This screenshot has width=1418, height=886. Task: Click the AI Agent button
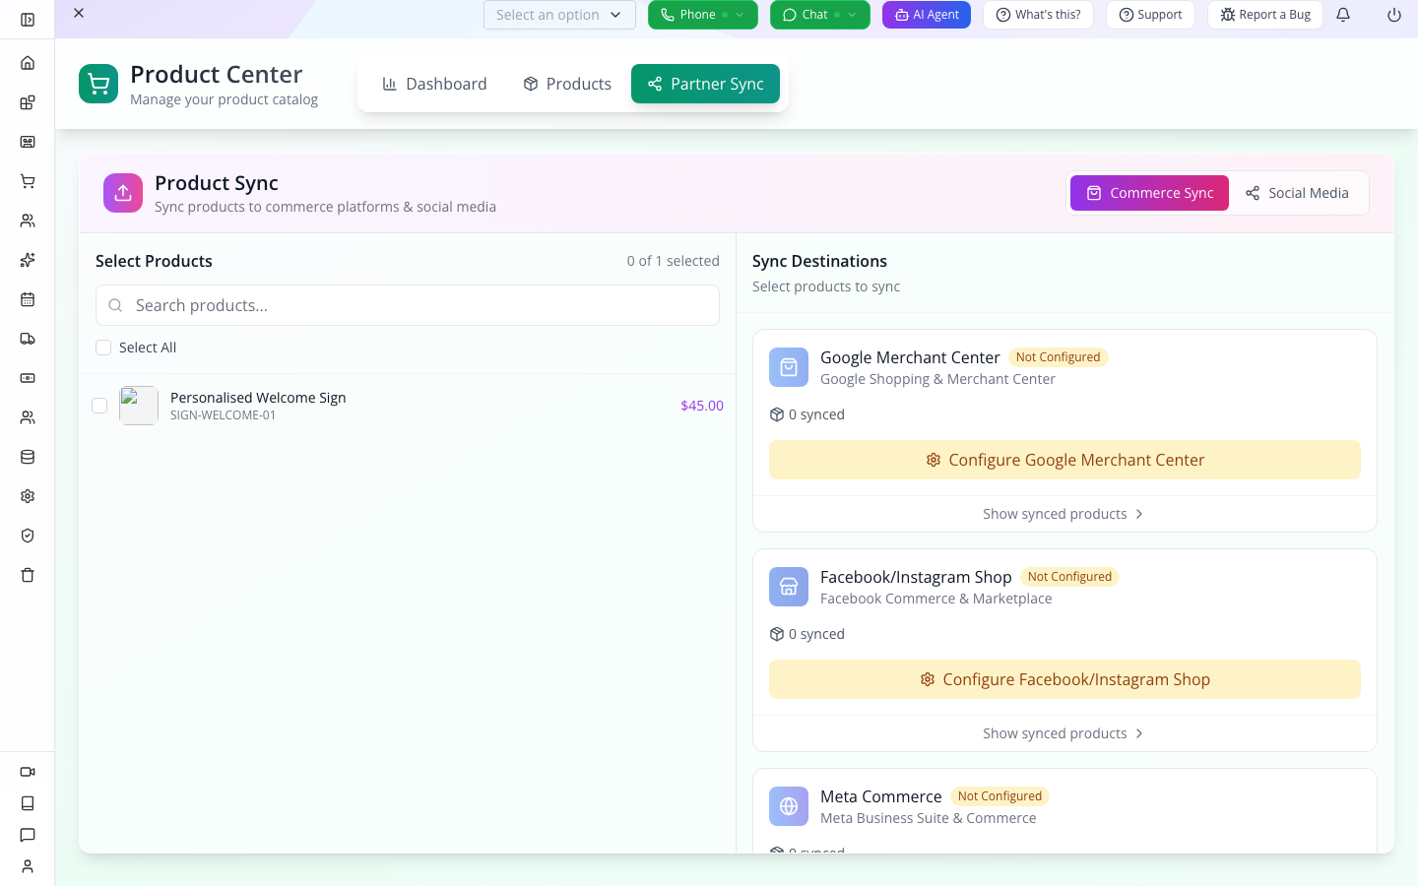(x=927, y=15)
